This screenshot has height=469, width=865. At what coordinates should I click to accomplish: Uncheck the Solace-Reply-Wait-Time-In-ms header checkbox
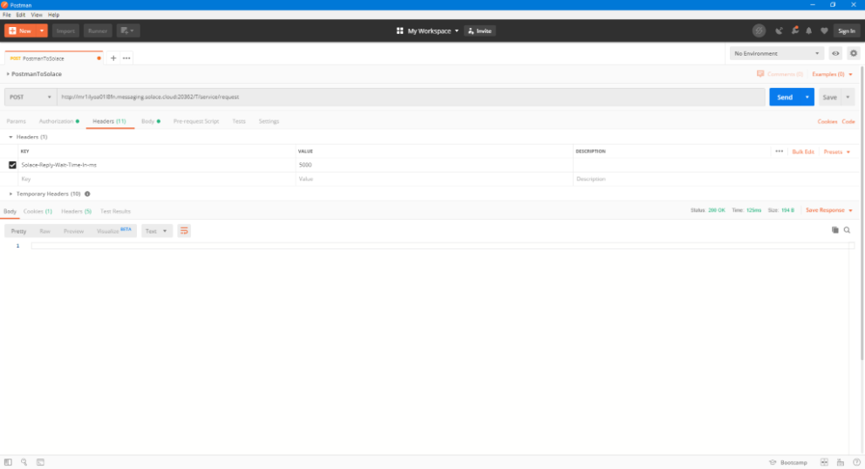12,165
